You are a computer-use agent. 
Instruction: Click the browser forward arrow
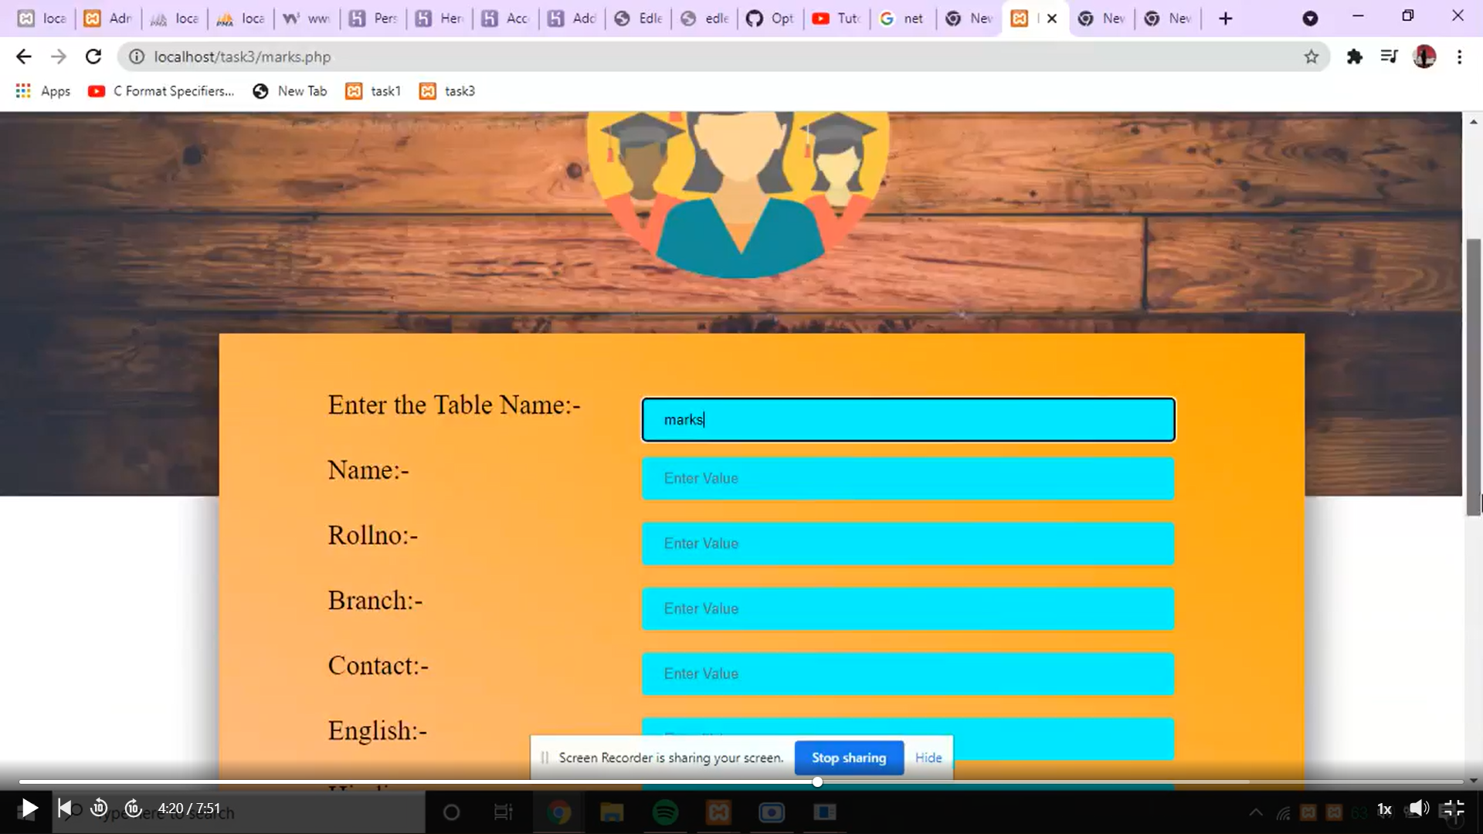point(59,56)
